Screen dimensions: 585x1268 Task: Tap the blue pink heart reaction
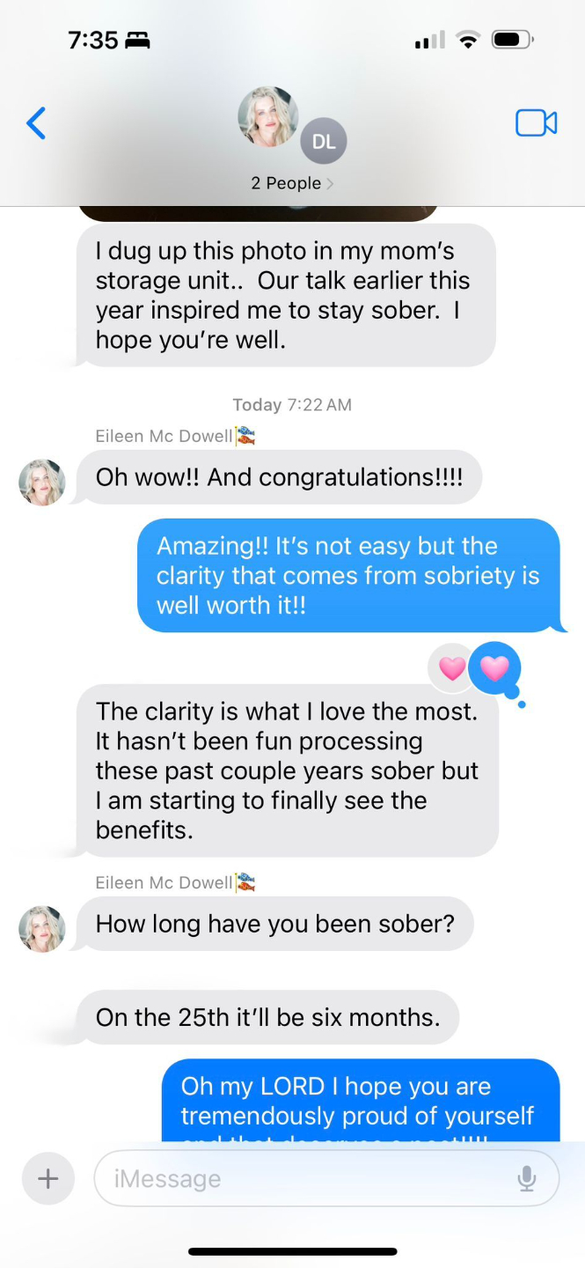[x=495, y=669]
